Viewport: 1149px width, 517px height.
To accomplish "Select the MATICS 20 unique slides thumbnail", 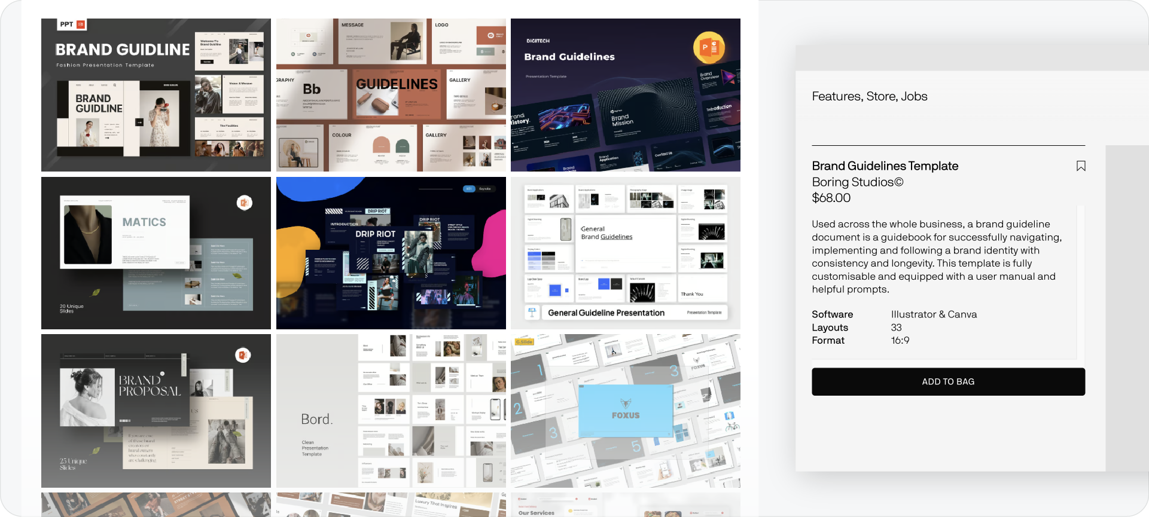I will pyautogui.click(x=156, y=253).
